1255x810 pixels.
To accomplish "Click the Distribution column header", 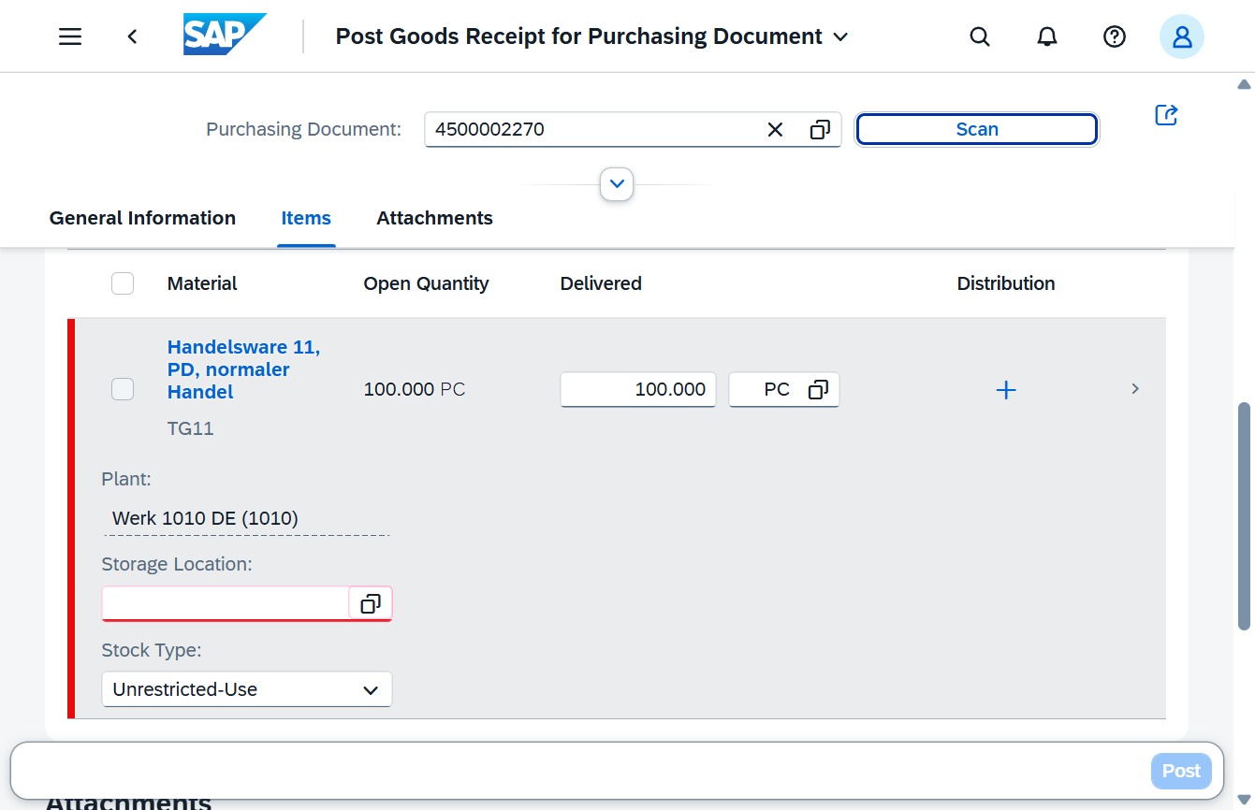I will [x=1006, y=283].
